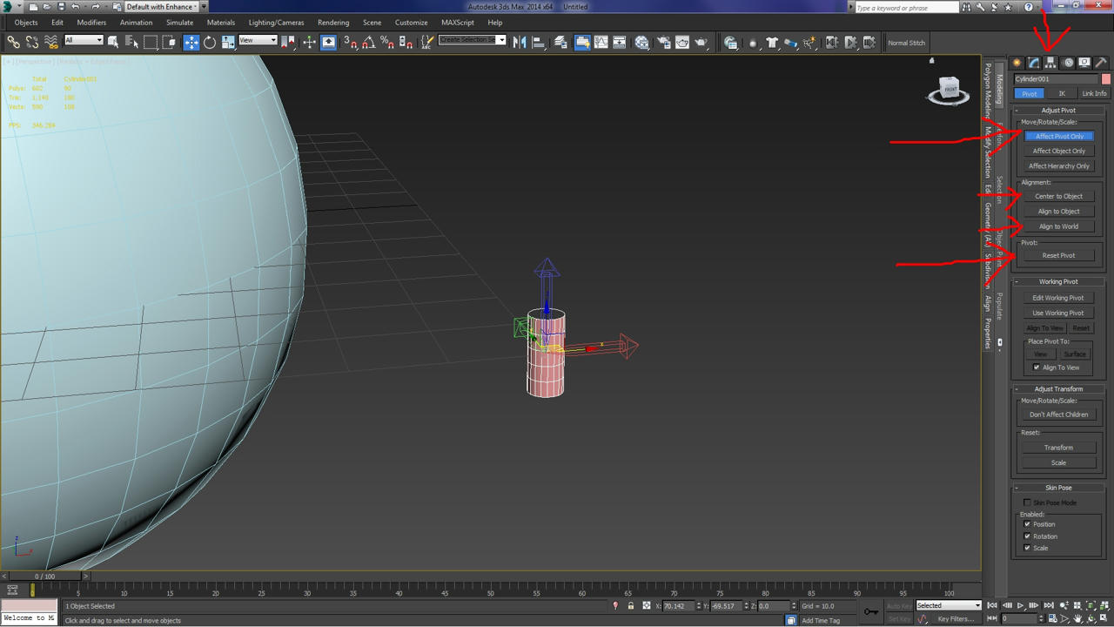This screenshot has height=627, width=1114.
Task: Open the Render Setup dialog
Action: pyautogui.click(x=664, y=42)
